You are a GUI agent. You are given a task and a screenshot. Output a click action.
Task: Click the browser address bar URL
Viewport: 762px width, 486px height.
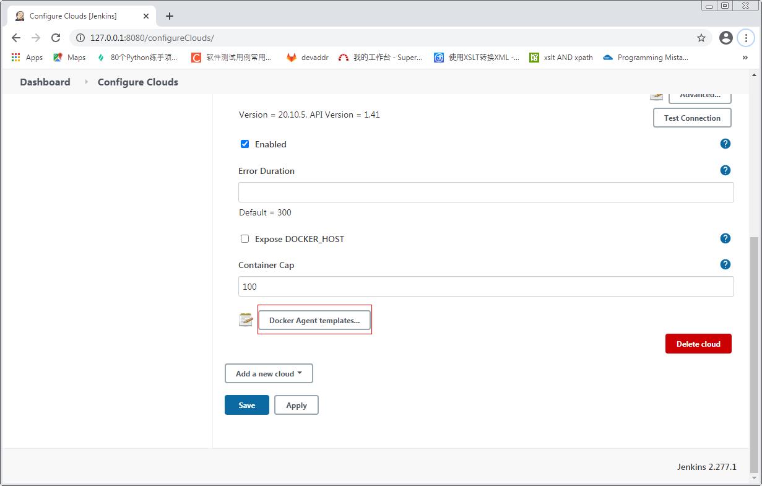(152, 38)
